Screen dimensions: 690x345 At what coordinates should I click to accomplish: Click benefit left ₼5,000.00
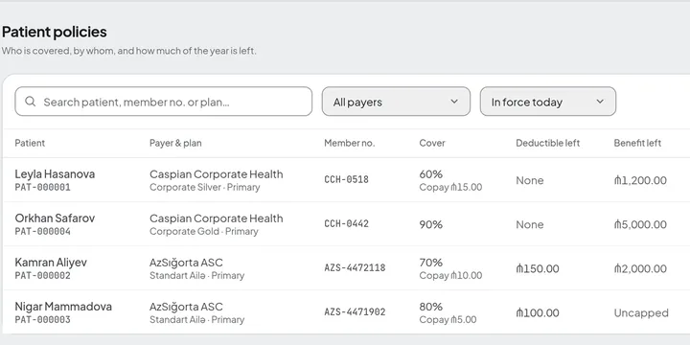(640, 224)
